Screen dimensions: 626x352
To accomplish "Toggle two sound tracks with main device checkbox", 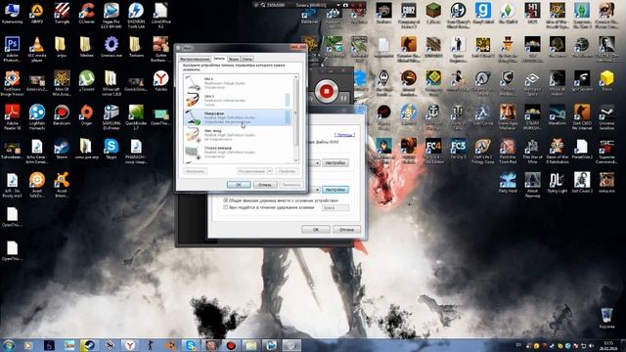I will tap(225, 200).
